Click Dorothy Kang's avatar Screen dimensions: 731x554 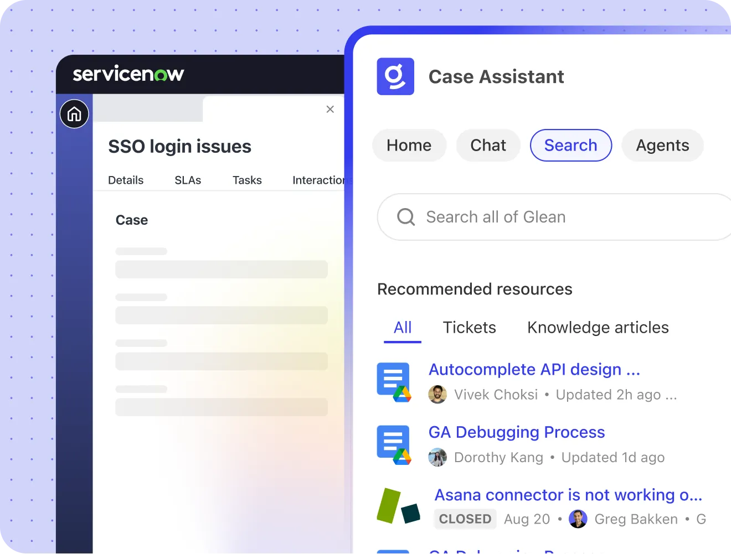[x=437, y=458]
